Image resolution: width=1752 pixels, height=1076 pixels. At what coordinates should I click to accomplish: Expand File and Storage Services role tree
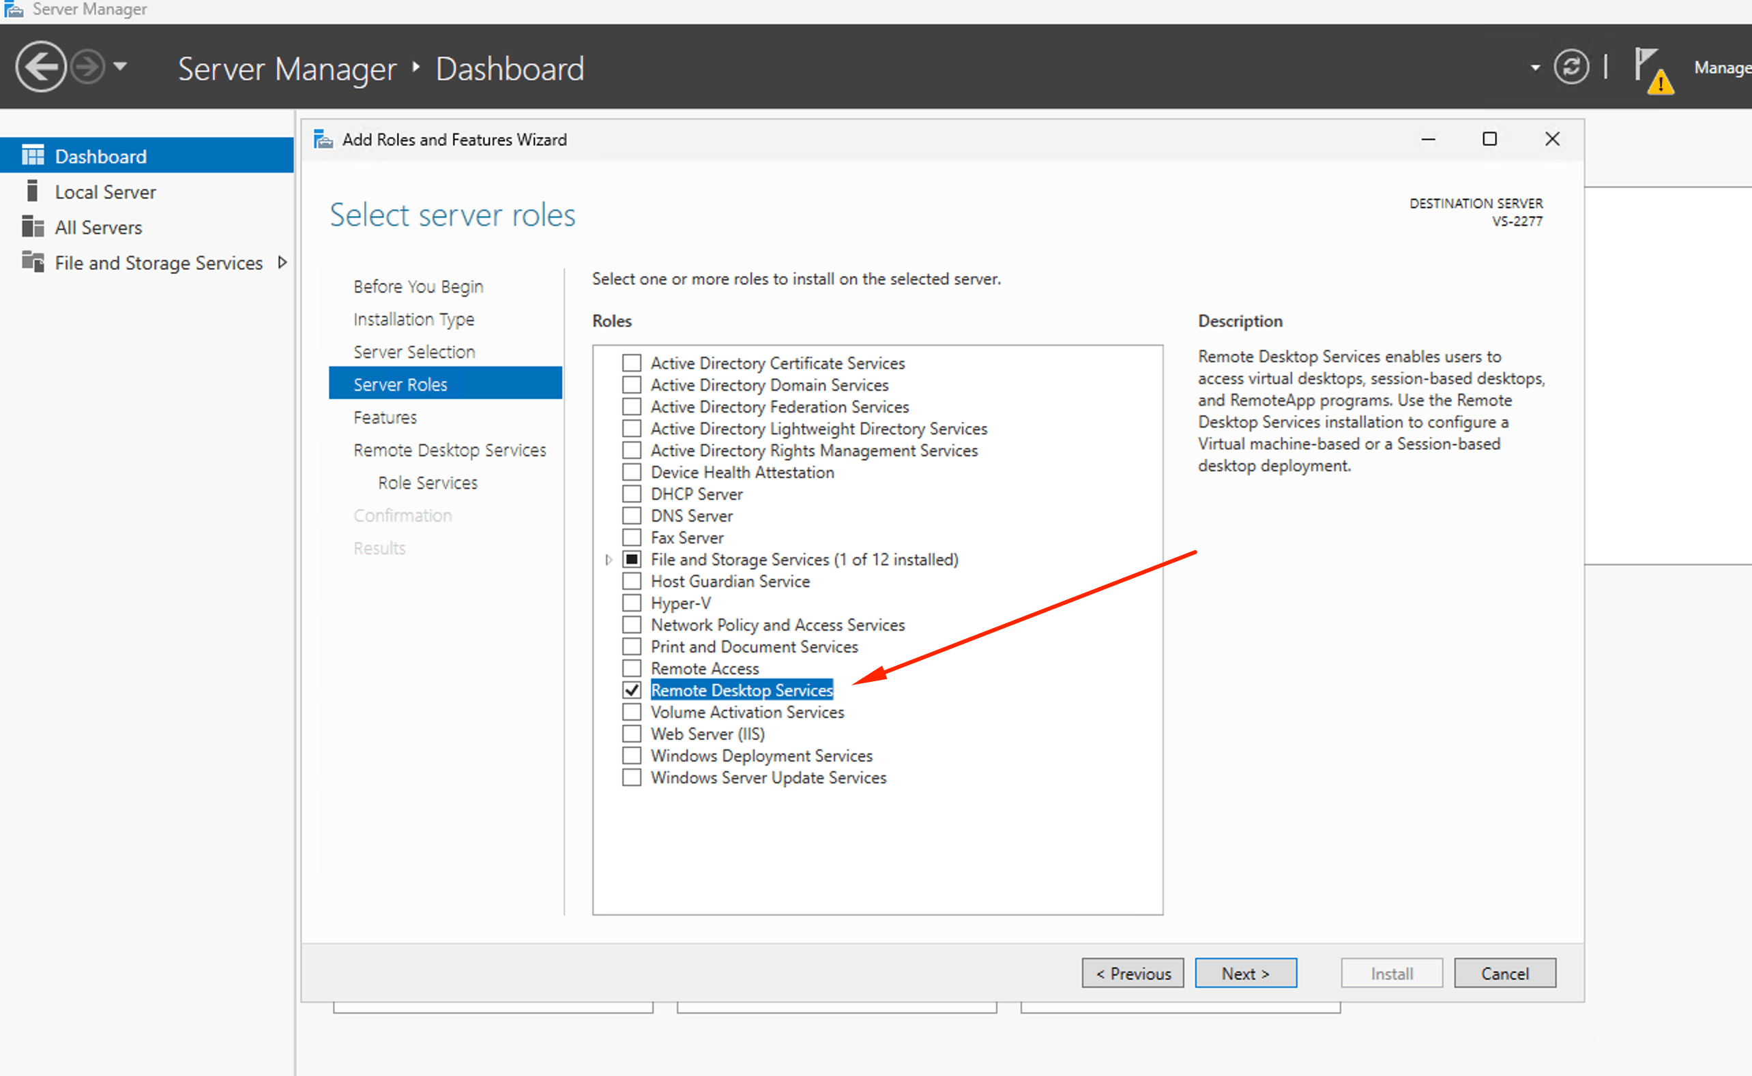coord(609,559)
